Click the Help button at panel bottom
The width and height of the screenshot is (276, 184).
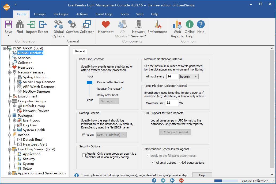(202, 175)
